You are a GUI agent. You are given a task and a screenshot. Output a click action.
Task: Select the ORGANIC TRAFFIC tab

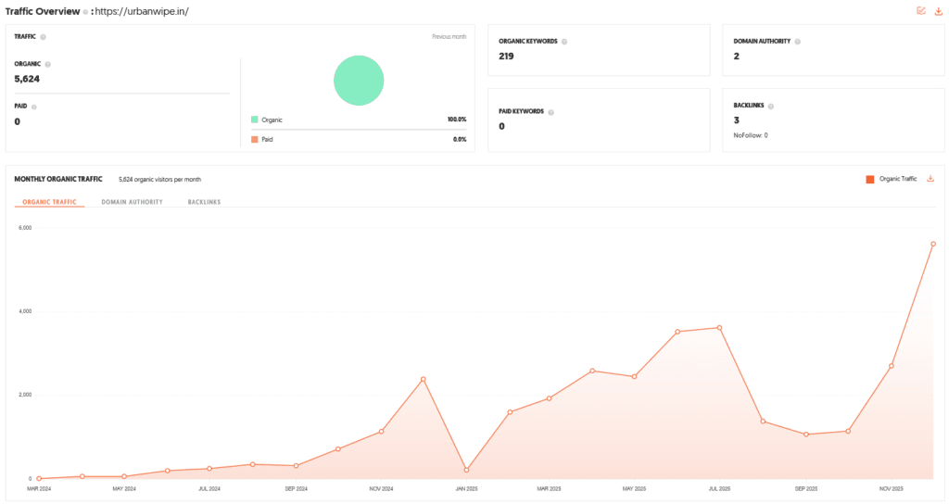(x=50, y=202)
